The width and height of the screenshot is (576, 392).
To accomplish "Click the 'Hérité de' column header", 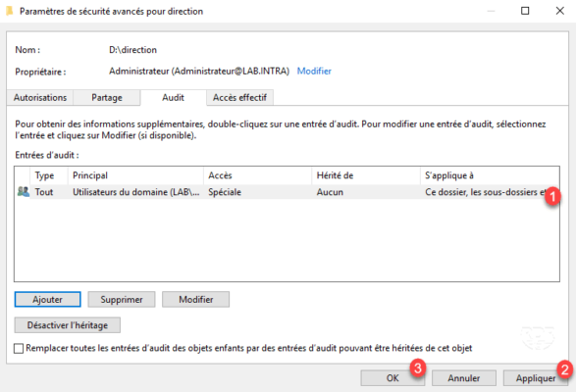I will 366,175.
